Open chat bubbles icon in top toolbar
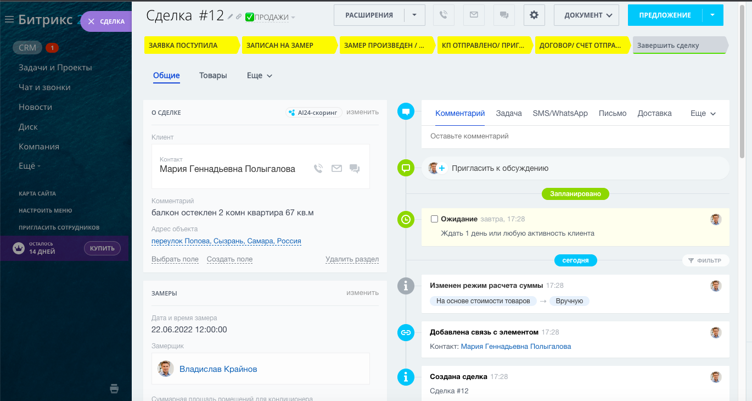 point(503,15)
